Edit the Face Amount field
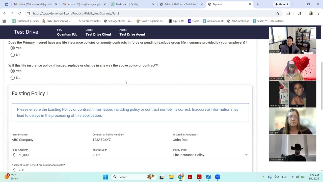 [49, 155]
